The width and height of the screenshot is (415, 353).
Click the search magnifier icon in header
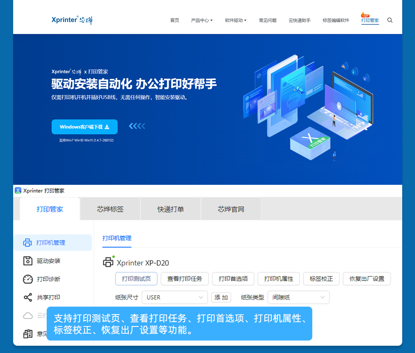pos(390,20)
